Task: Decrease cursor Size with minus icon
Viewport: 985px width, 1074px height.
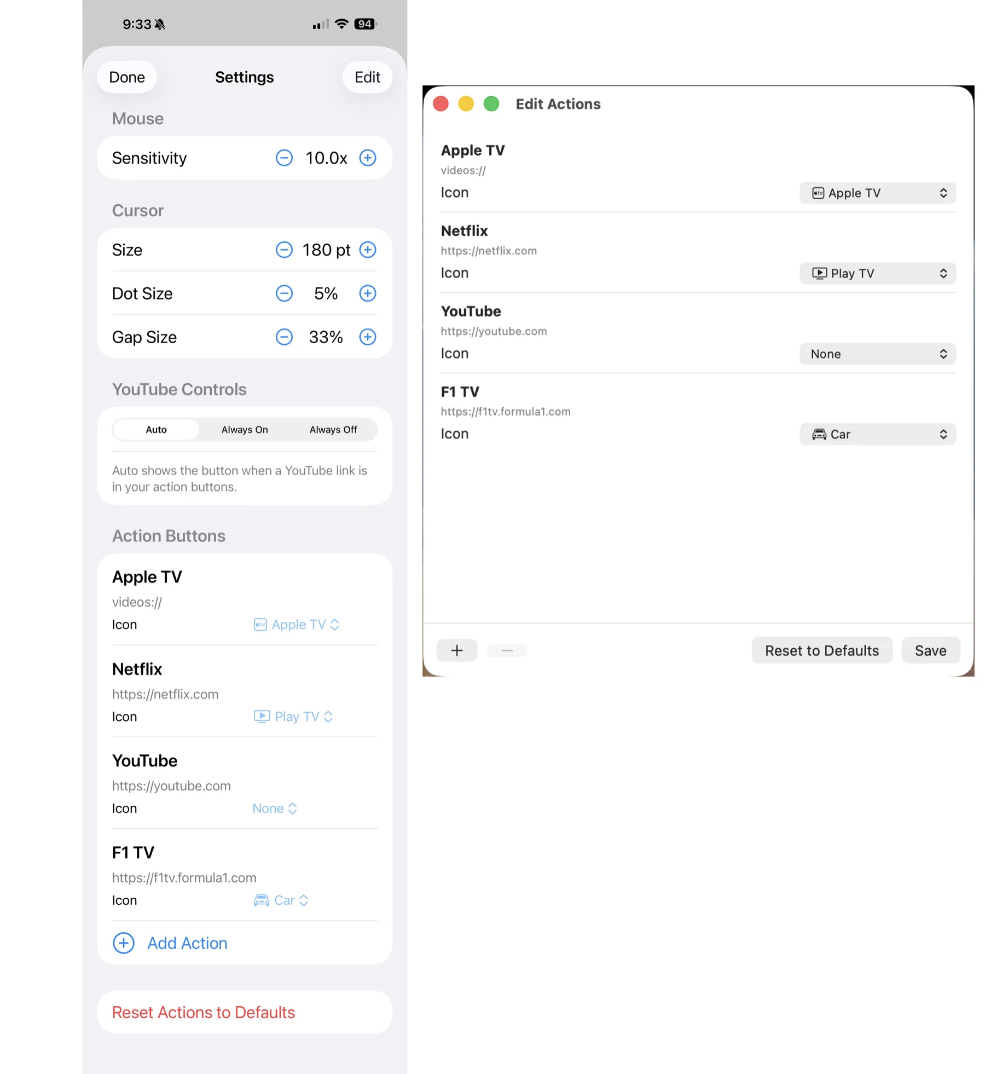Action: point(284,250)
